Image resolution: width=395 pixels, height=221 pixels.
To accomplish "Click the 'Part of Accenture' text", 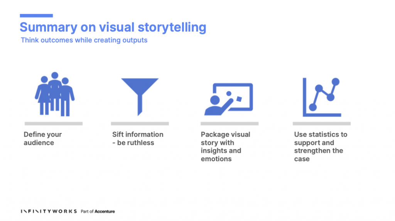I will click(x=98, y=211).
